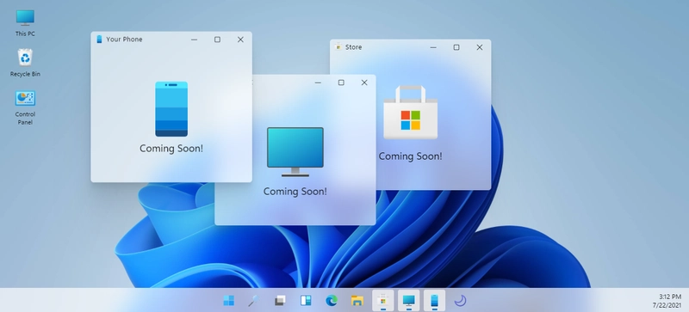
Task: Open Search from the taskbar
Action: coord(253,301)
